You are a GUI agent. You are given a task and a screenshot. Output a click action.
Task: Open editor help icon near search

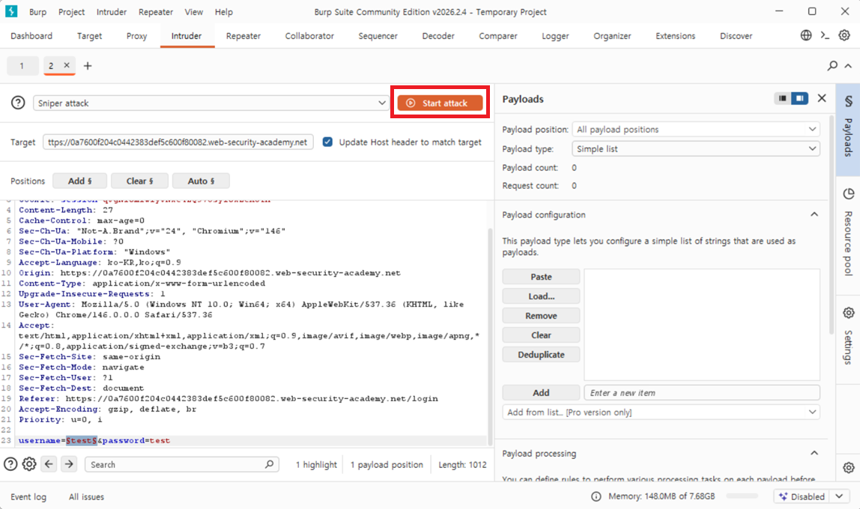pyautogui.click(x=10, y=464)
